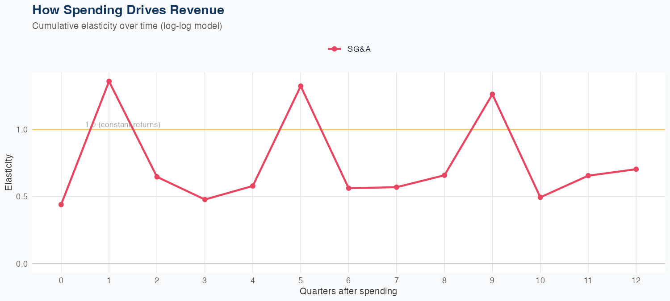Toggle the SG&A legend entry

click(x=359, y=49)
